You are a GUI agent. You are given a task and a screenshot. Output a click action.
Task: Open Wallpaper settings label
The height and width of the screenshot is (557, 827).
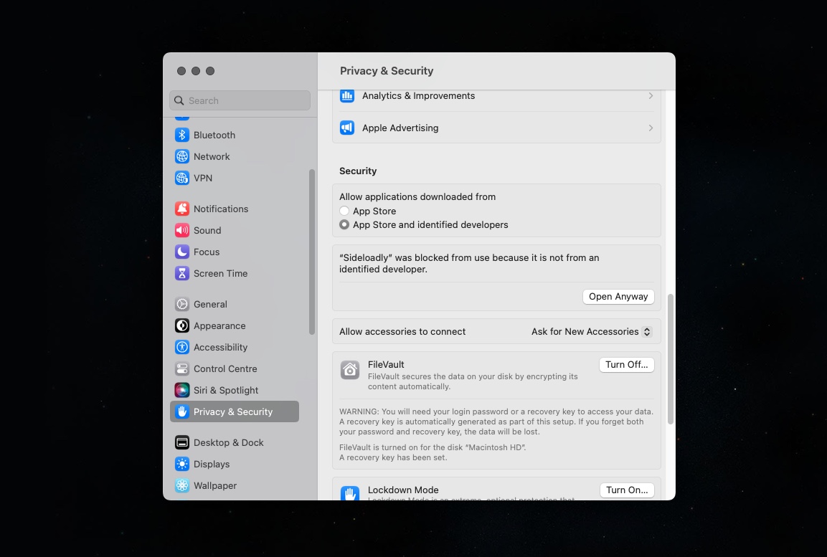(x=214, y=486)
